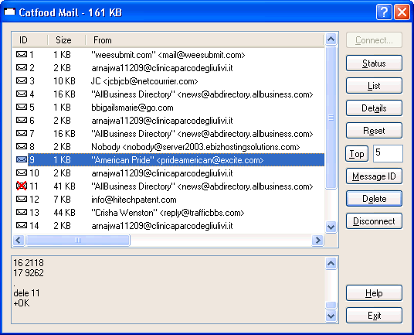Click the log pane scrollbar thumb
414x335 pixels.
(331, 305)
